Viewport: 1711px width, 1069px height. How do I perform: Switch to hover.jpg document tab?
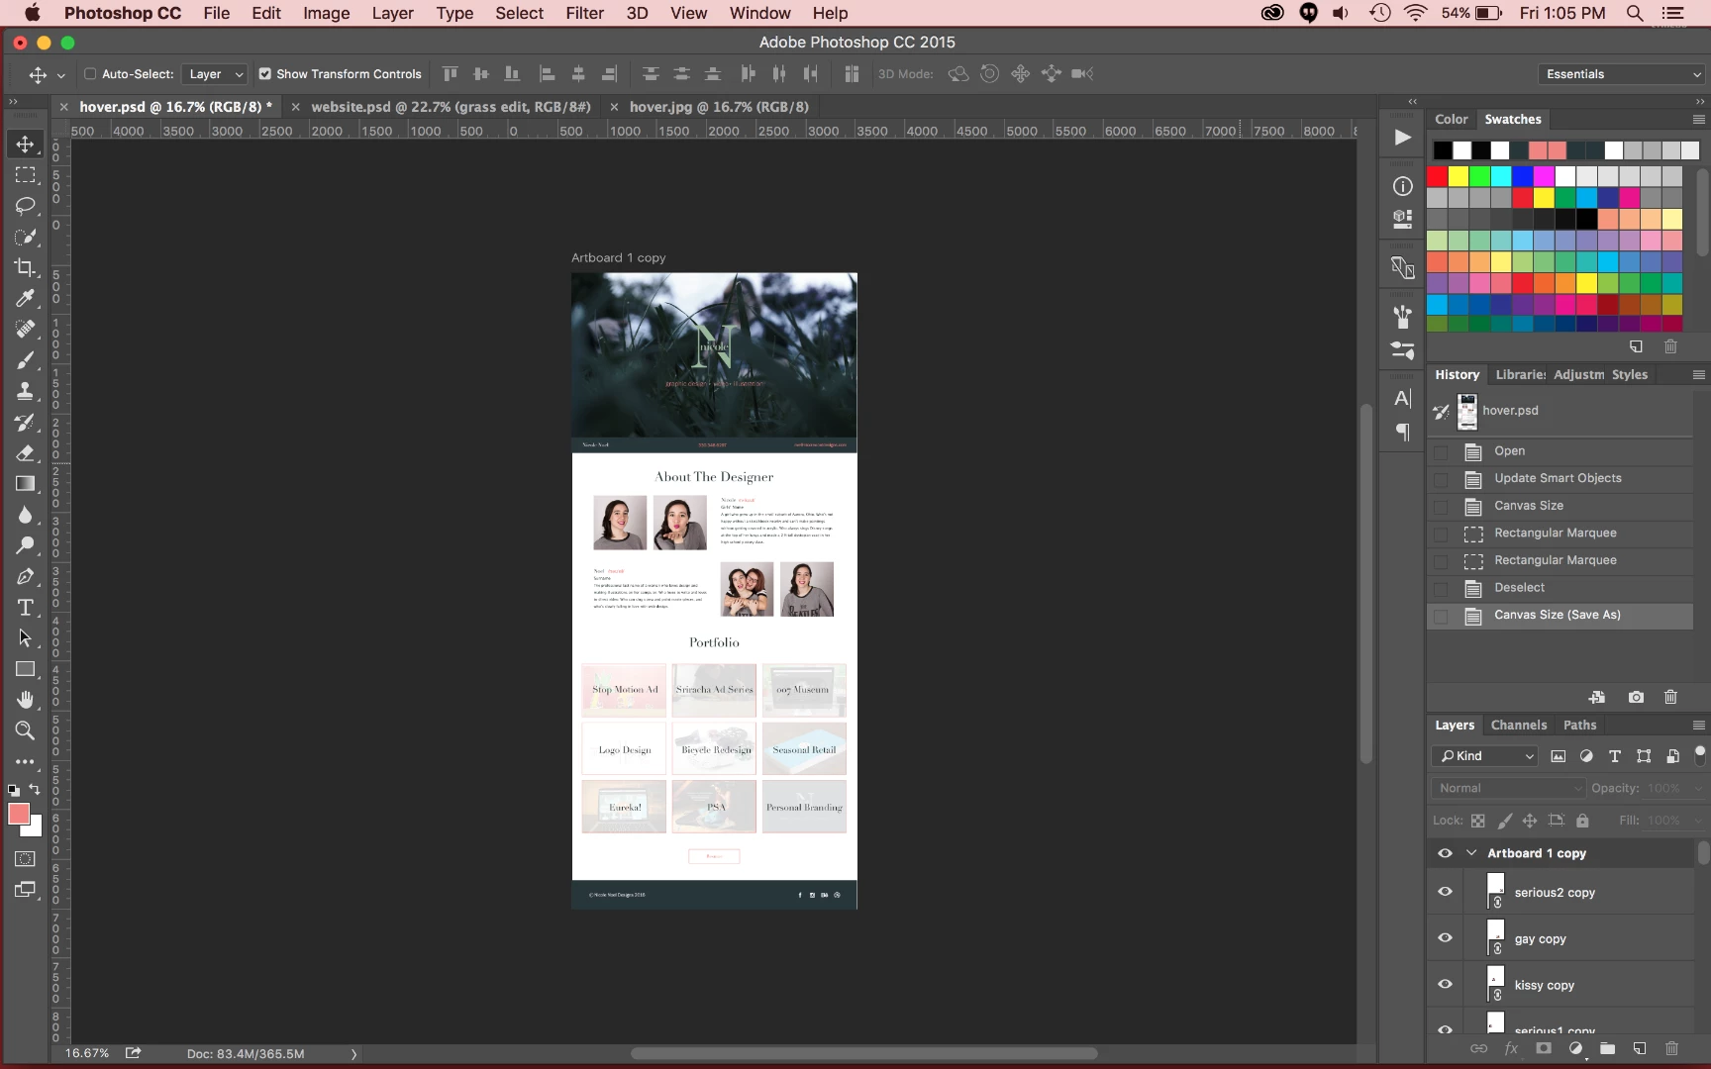[719, 107]
